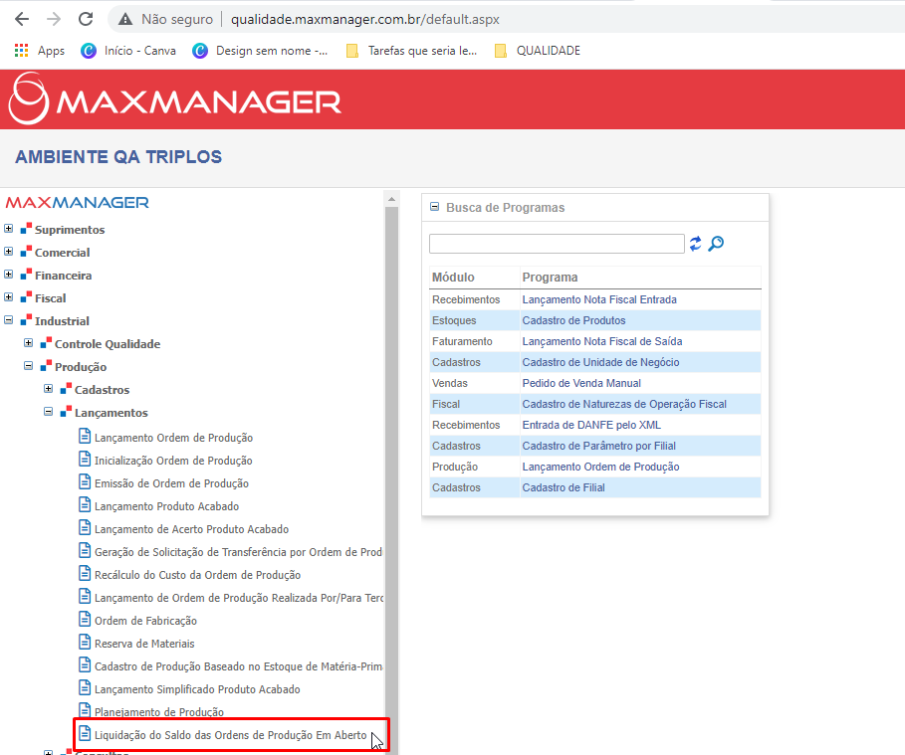Click document icon beside 'Emissão de Ordem de Produção'
Screen dimensions: 905x755
coord(85,481)
